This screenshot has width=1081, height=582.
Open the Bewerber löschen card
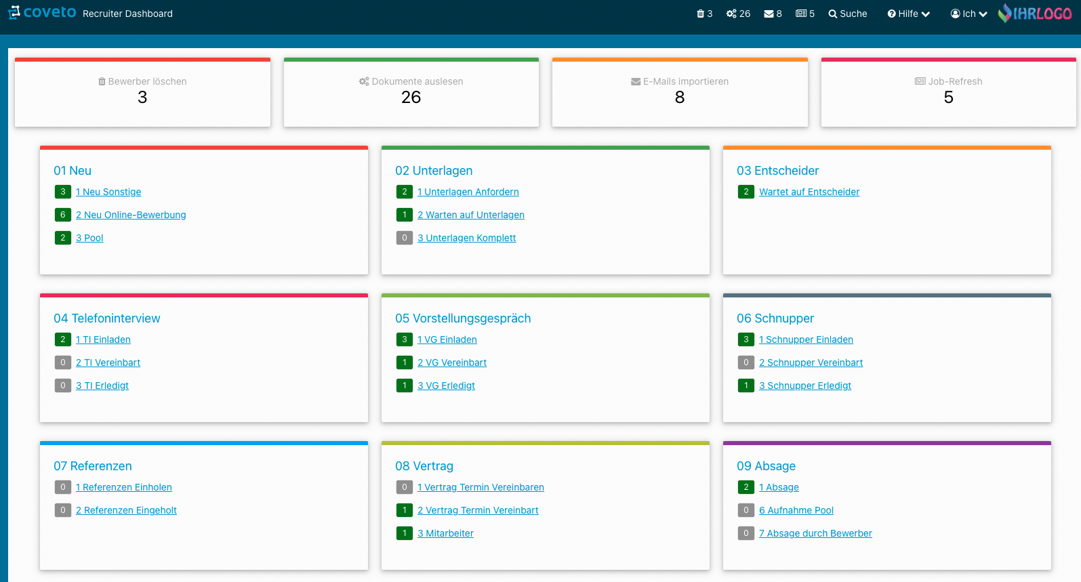point(142,92)
